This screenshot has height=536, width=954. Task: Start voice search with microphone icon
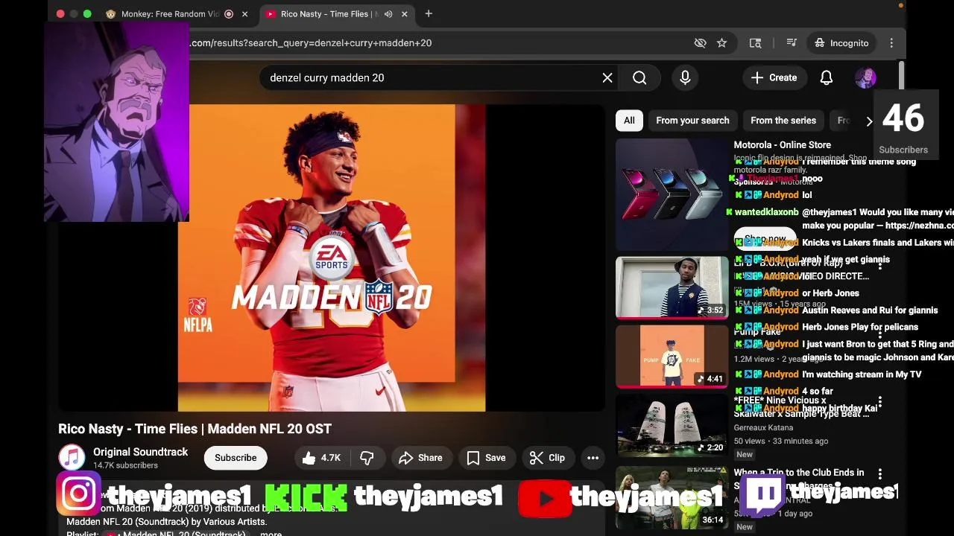pos(685,77)
